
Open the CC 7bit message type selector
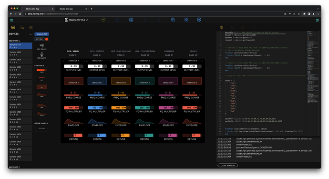tap(40, 39)
